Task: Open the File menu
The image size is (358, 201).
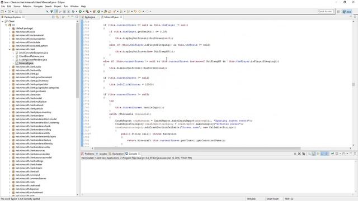Action: pos(3,6)
